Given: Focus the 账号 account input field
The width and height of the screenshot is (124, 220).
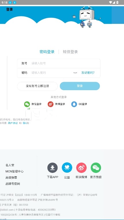Looking at the screenshot, I should 59,63.
